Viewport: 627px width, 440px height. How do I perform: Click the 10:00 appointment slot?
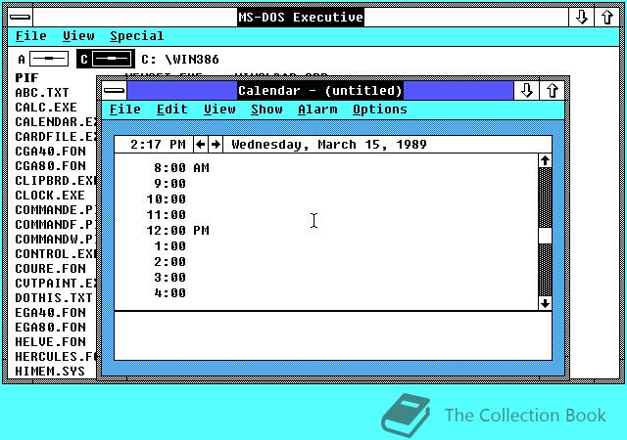coord(326,198)
